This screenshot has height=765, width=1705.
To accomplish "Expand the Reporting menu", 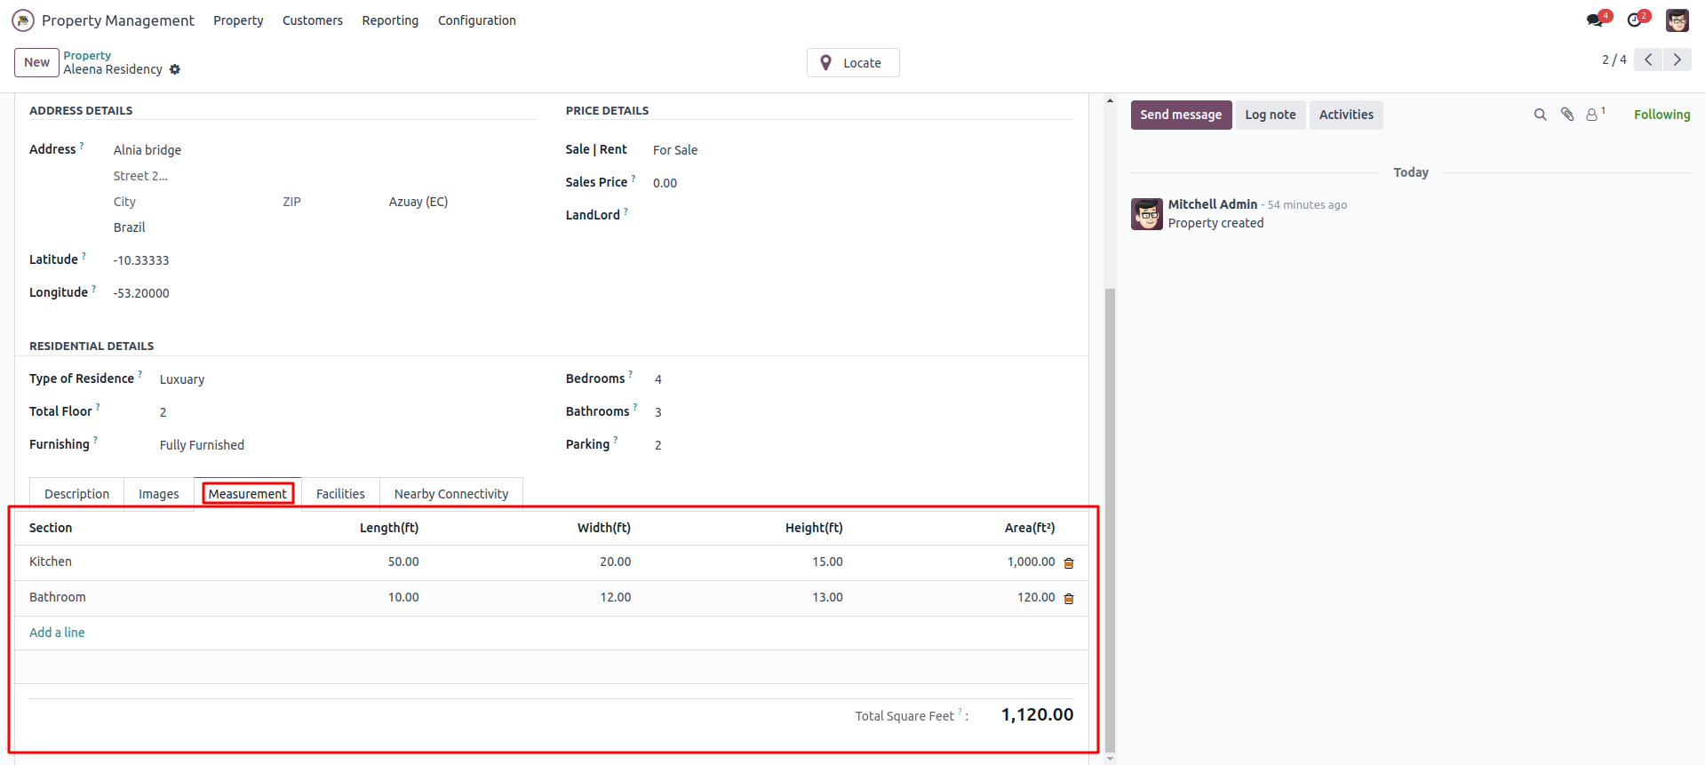I will coord(390,20).
